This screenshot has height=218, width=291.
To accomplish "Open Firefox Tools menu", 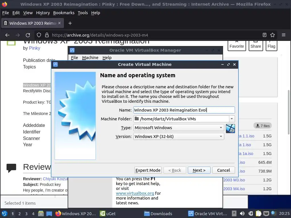I will click(x=83, y=13).
